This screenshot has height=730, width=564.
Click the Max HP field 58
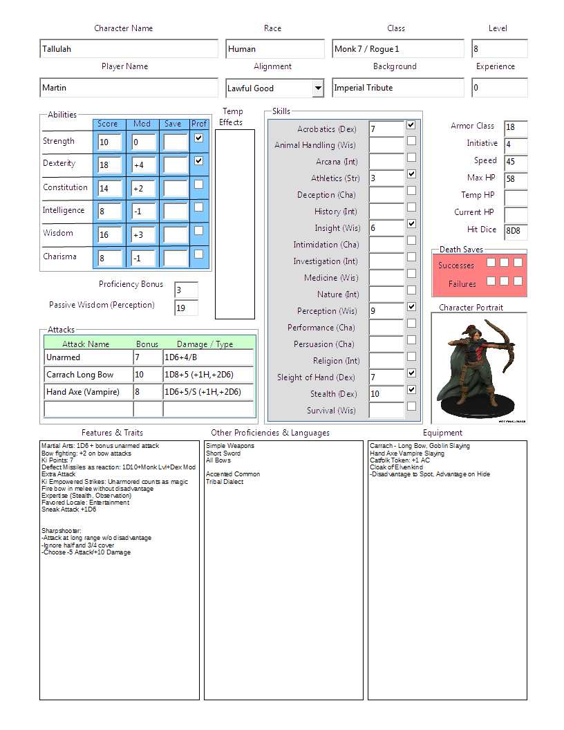click(516, 179)
